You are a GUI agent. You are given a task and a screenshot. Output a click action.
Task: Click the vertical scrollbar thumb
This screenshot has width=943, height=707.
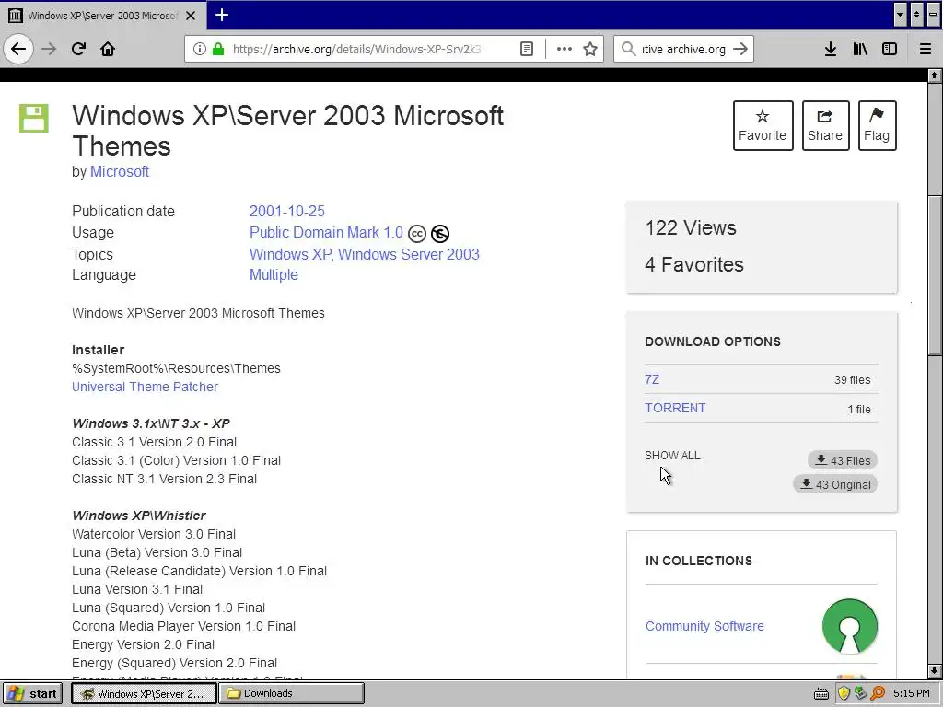(934, 276)
